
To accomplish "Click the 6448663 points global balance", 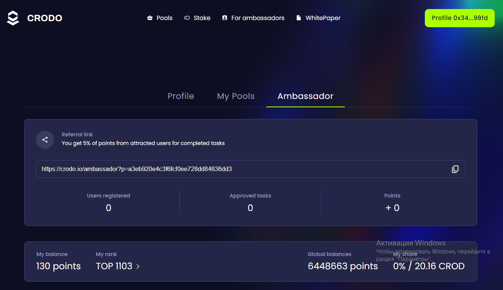I will point(343,266).
